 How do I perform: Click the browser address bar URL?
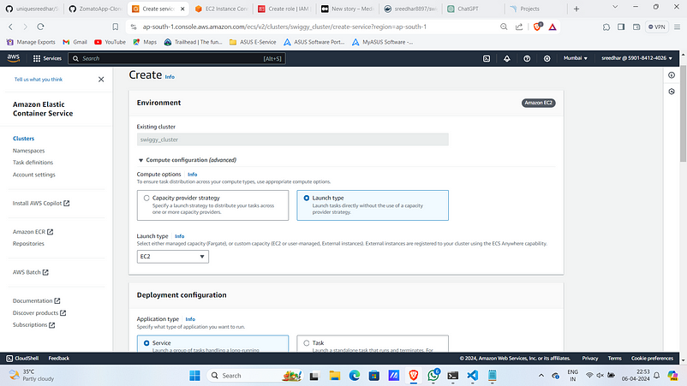pyautogui.click(x=284, y=27)
